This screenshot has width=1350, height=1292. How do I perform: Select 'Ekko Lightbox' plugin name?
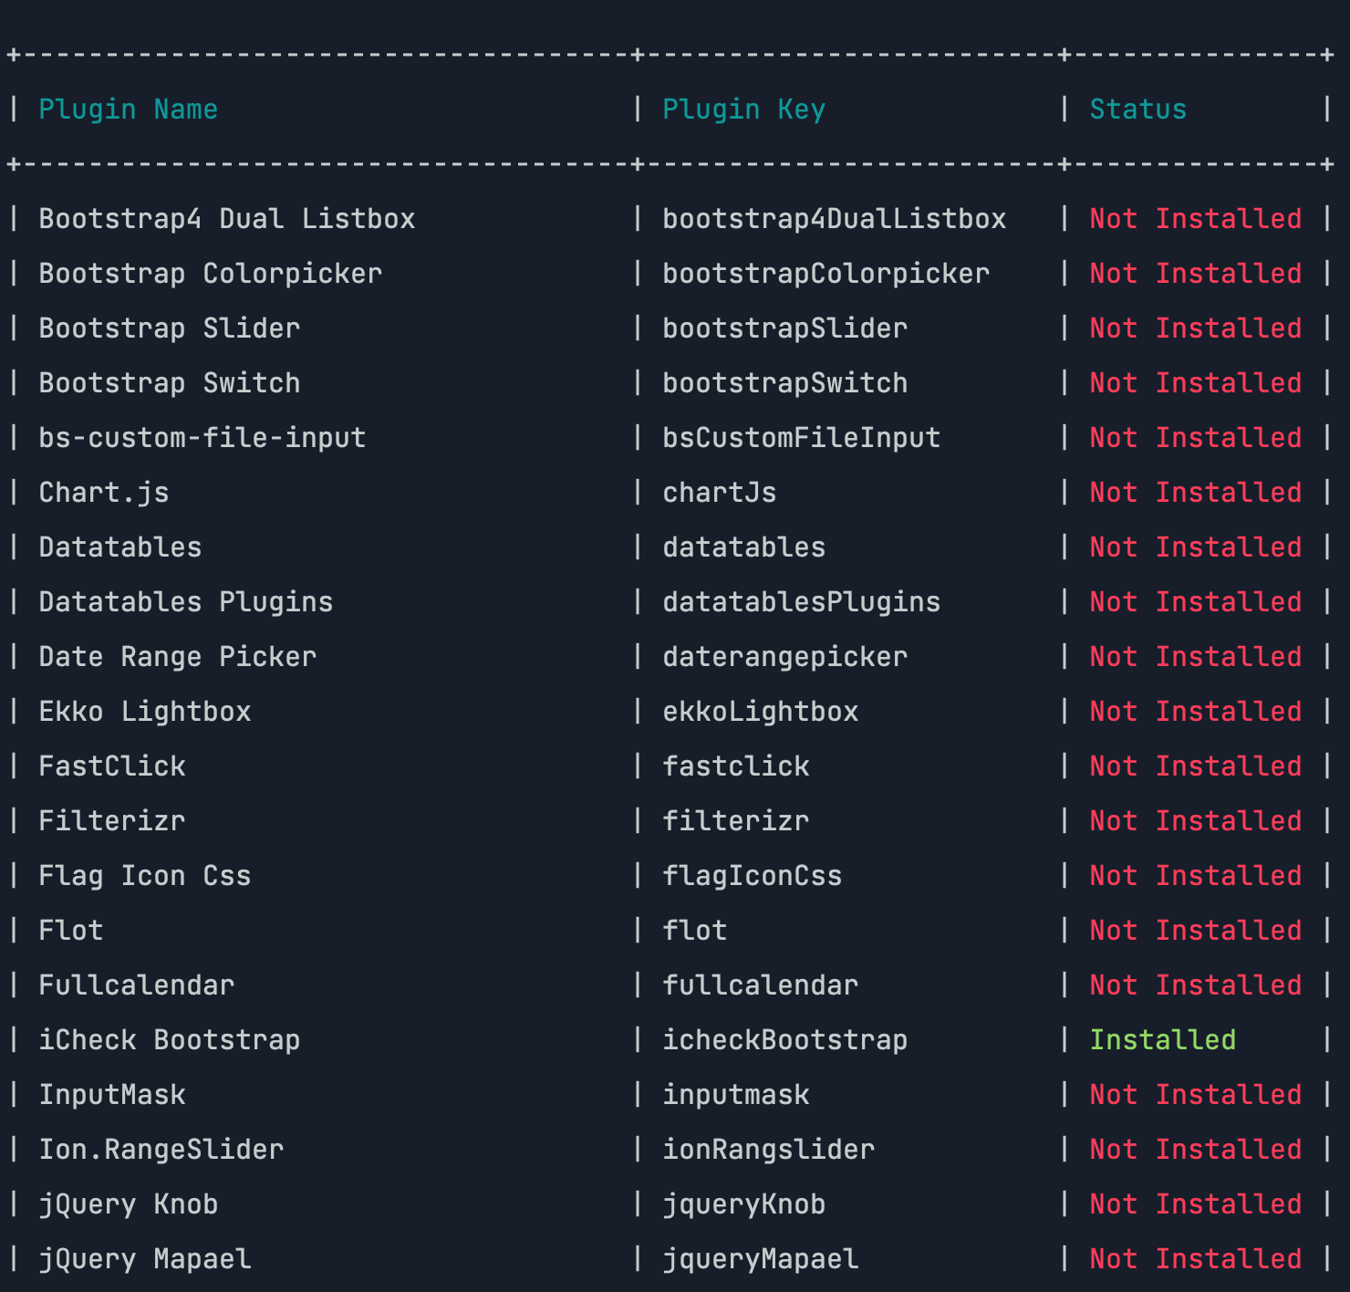tap(145, 712)
